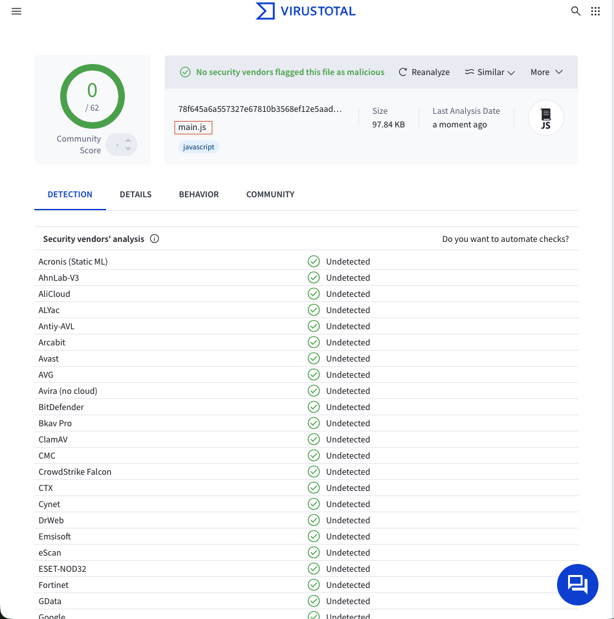Viewport: 614px width, 619px height.
Task: Open the apps grid icon
Action: (595, 11)
